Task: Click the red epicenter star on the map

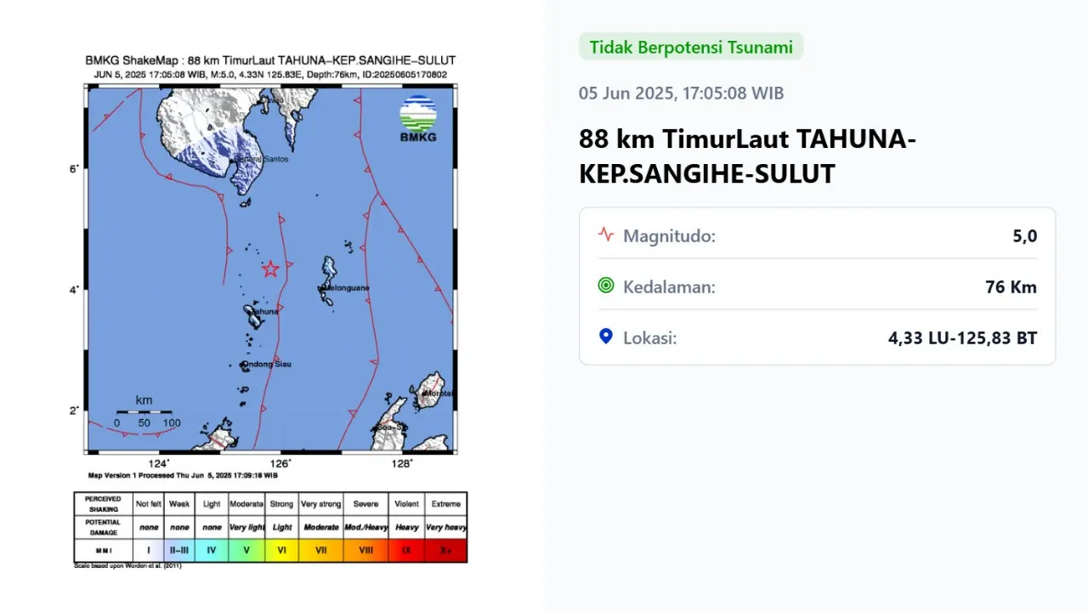Action: pyautogui.click(x=270, y=269)
